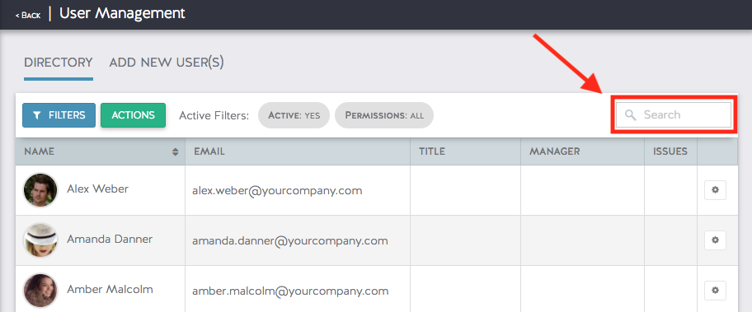Click the Permissions: All filter chip
This screenshot has height=312, width=752.
(384, 115)
